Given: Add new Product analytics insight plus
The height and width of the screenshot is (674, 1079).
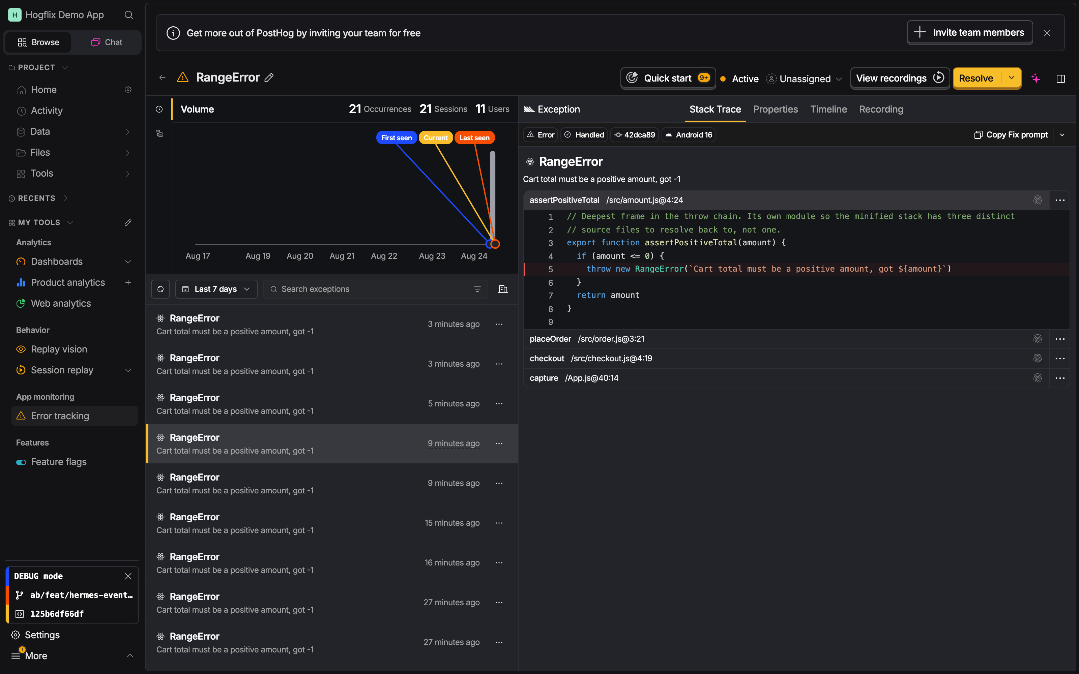Looking at the screenshot, I should click(128, 282).
